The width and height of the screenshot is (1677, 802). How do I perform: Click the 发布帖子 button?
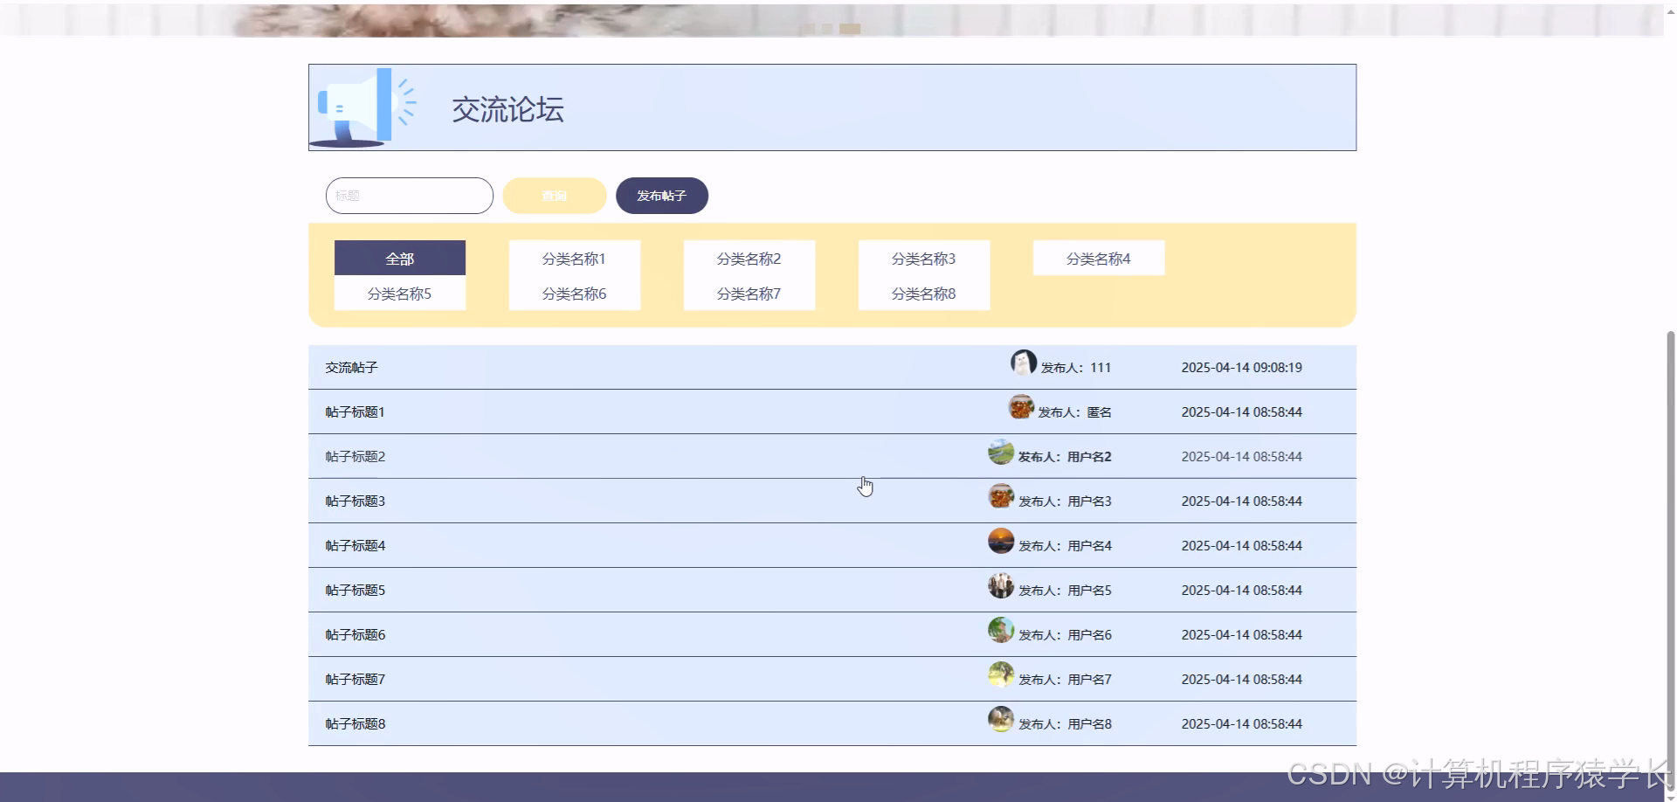point(661,195)
